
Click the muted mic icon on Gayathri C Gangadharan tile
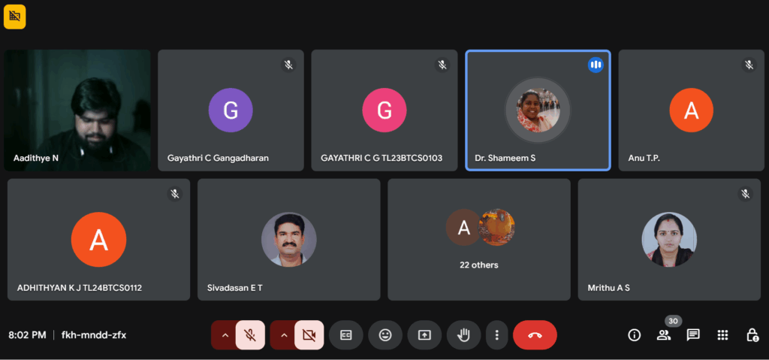click(288, 65)
